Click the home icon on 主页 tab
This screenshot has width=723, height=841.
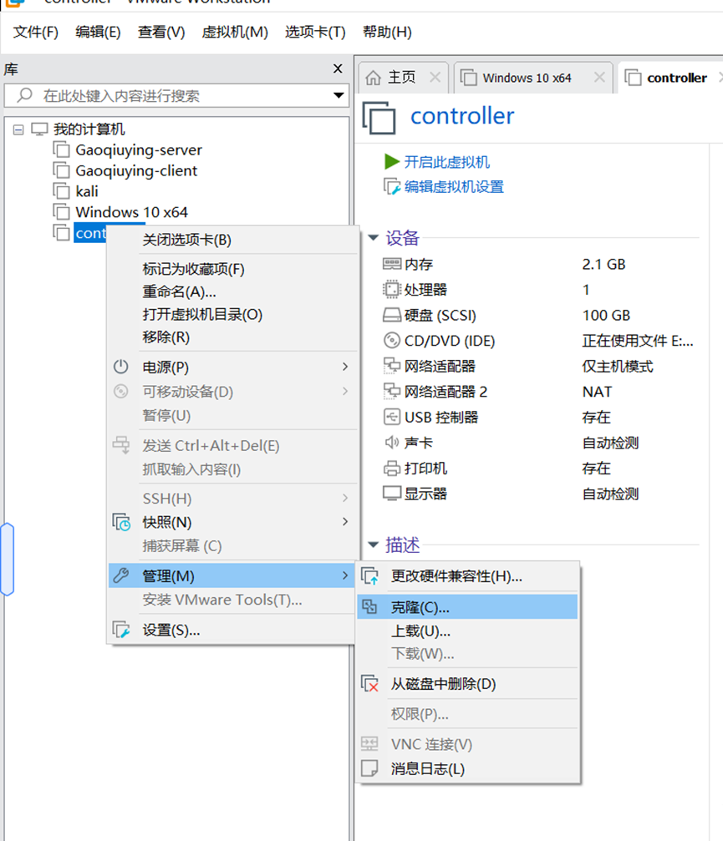coord(373,78)
